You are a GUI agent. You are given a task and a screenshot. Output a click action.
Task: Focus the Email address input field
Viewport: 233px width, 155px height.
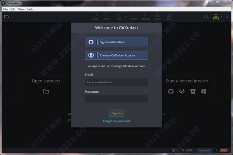[116, 82]
